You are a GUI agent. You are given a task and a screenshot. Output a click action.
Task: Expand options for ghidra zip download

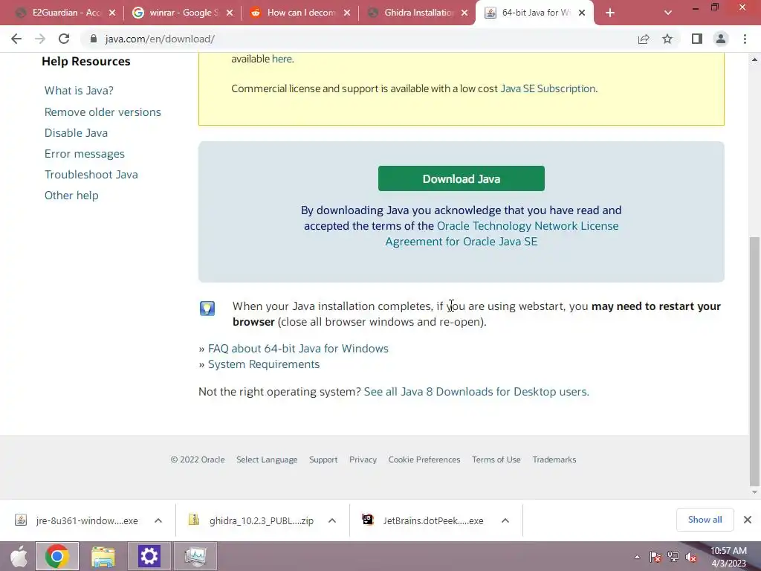332,520
